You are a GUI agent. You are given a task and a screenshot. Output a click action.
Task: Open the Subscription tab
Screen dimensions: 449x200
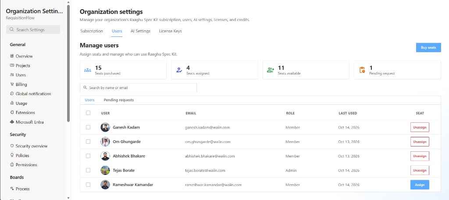92,31
